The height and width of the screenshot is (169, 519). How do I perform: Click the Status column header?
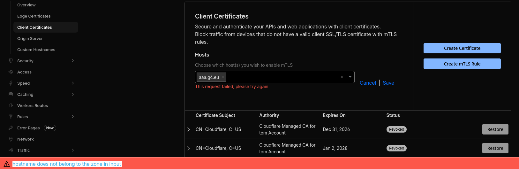393,115
